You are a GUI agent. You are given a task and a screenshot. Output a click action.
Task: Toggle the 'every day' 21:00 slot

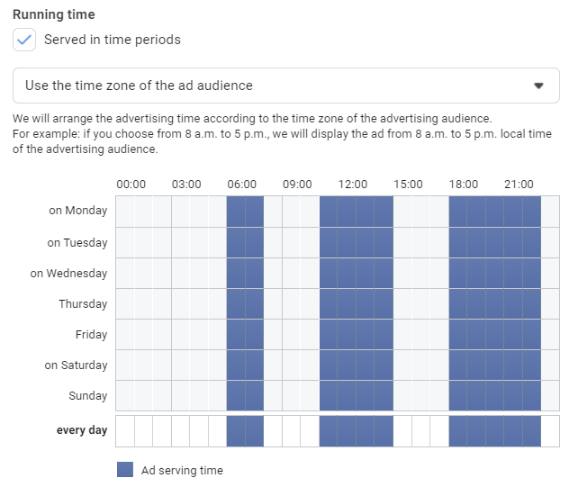click(x=513, y=431)
